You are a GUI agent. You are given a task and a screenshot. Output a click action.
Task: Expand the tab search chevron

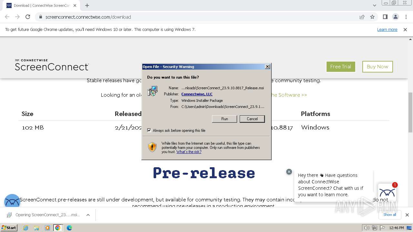pos(374,5)
